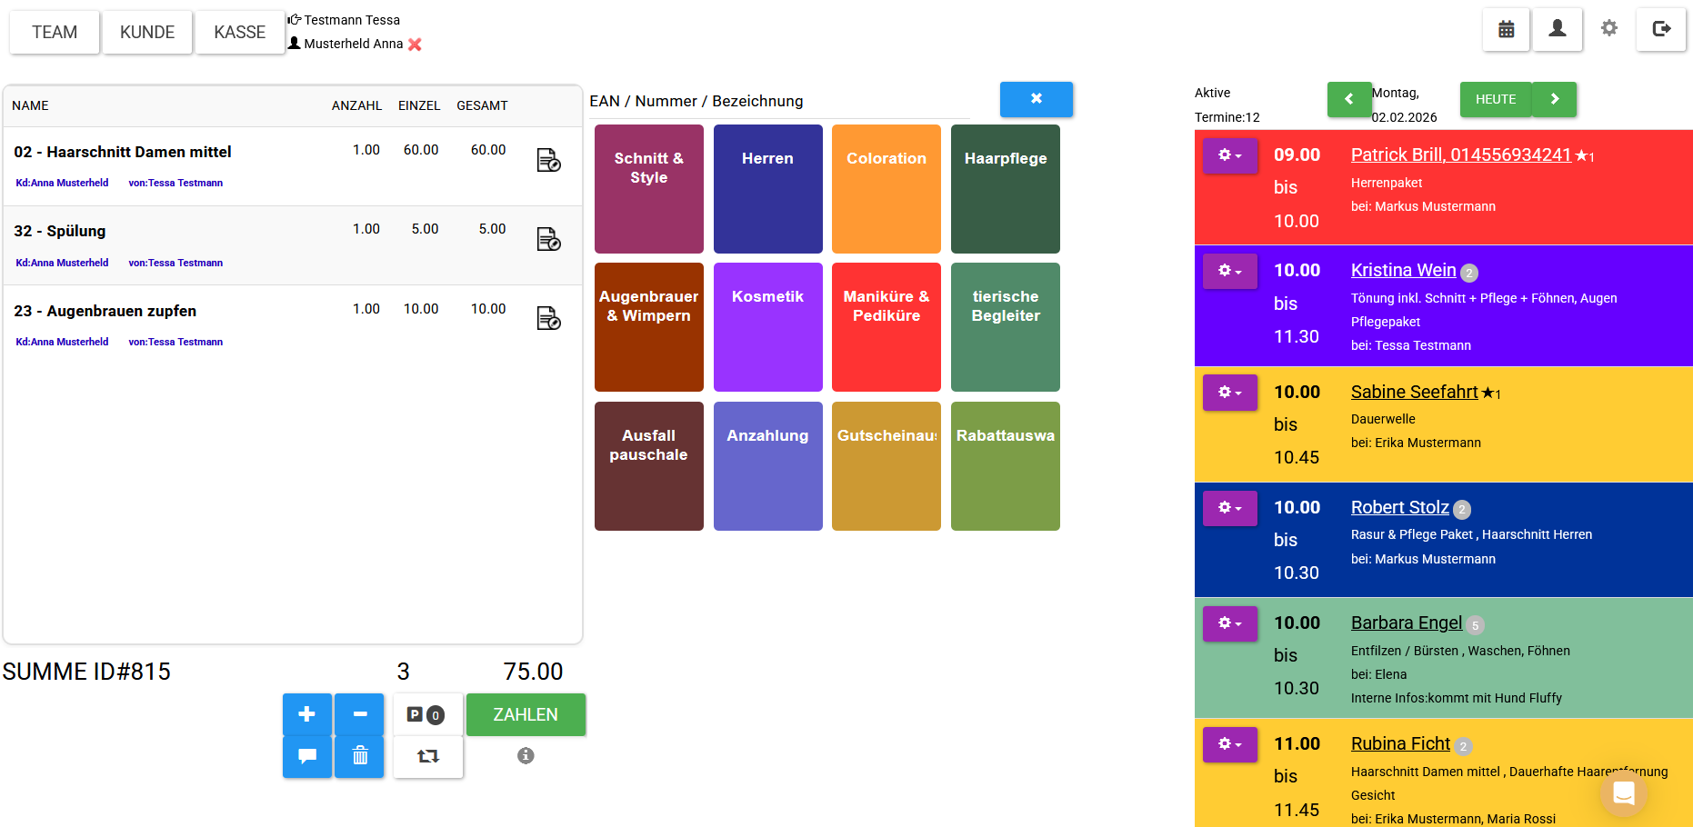The width and height of the screenshot is (1693, 827).
Task: Add a comment with speech bubble icon
Action: pyautogui.click(x=307, y=756)
